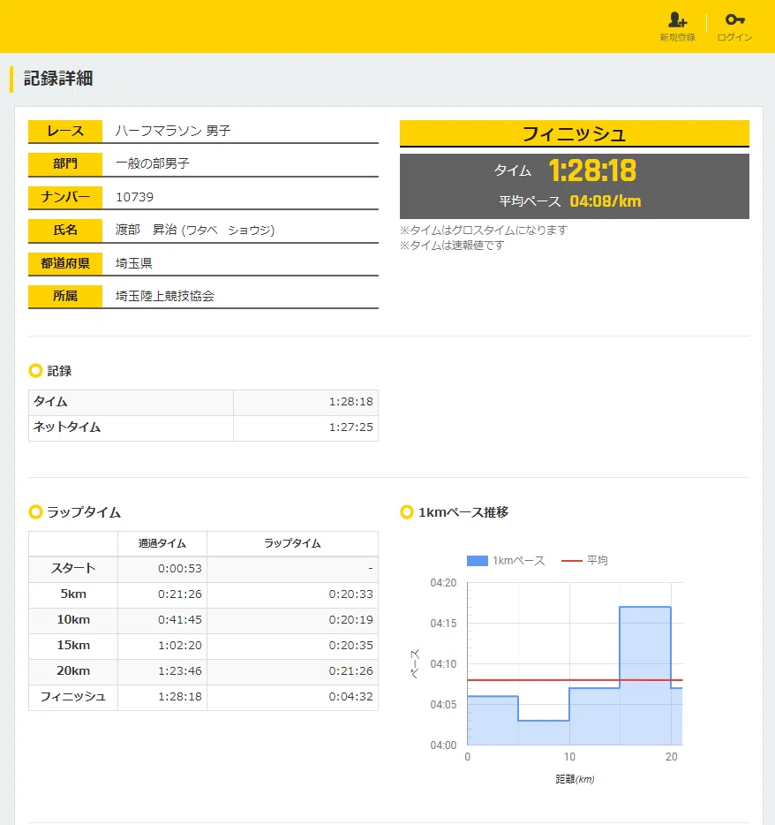Click the lowest 5–10km pace bar
775x825 pixels.
[544, 733]
